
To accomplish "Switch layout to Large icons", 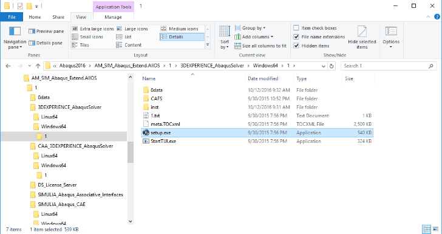I will pos(132,29).
